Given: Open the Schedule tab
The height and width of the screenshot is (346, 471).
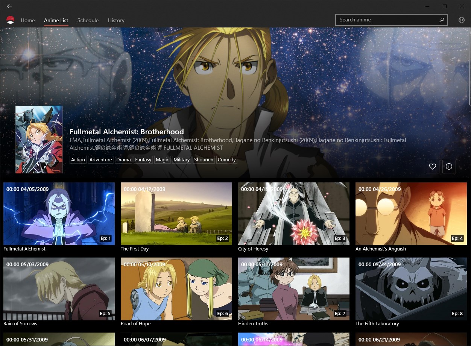Looking at the screenshot, I should pyautogui.click(x=88, y=20).
